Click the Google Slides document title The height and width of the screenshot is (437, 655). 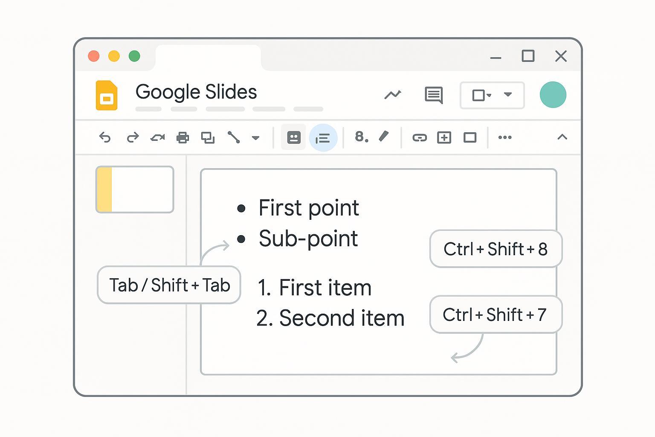coord(196,92)
